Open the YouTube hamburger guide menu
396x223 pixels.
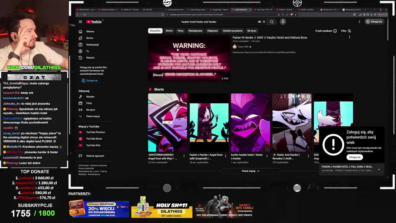(80, 22)
